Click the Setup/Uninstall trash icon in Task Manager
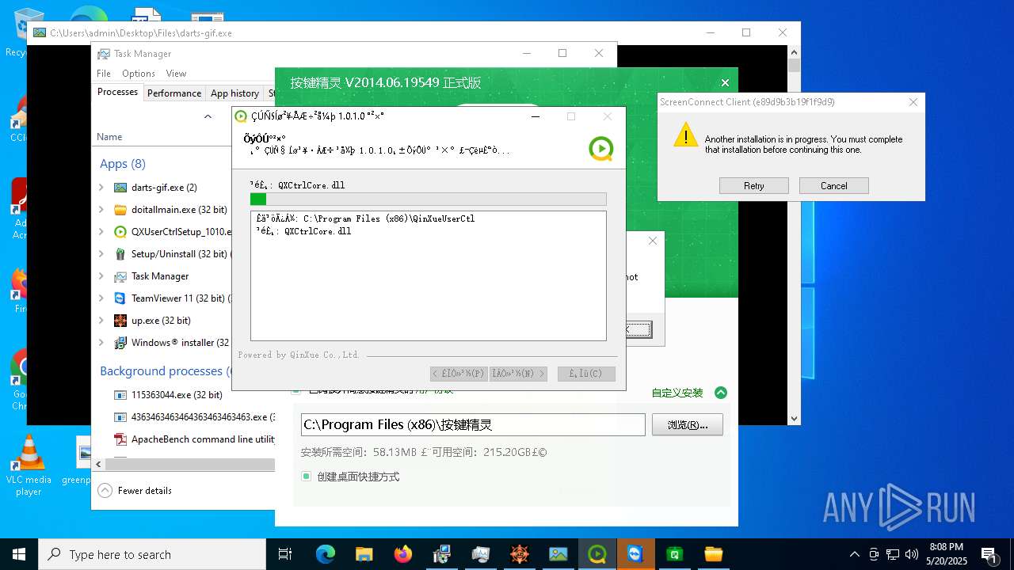1014x570 pixels. [120, 254]
